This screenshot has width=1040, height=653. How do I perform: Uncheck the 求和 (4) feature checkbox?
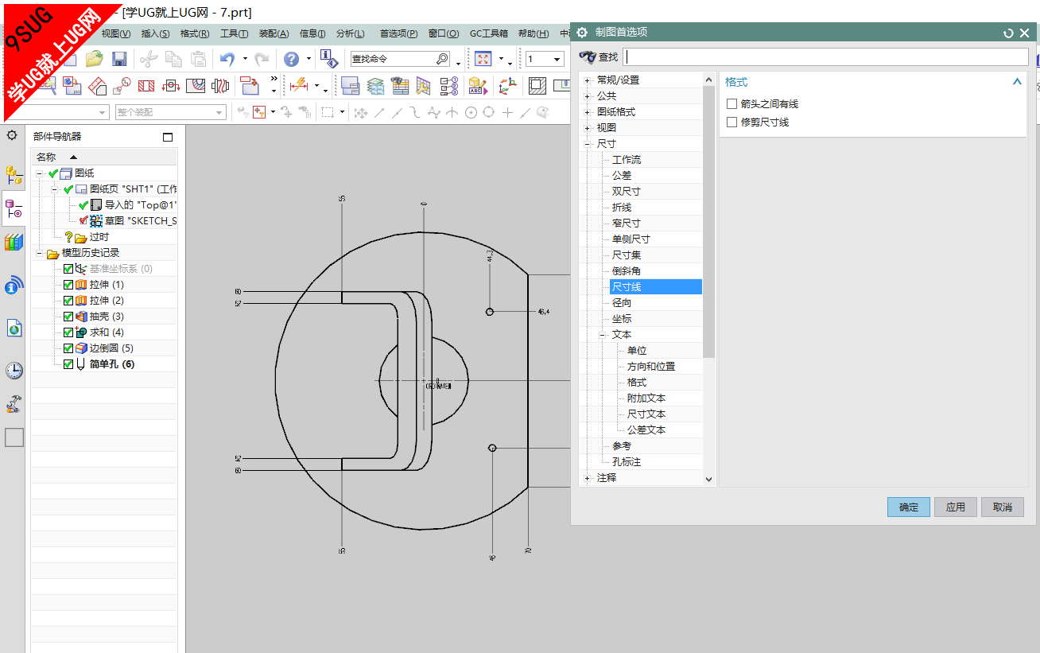pyautogui.click(x=68, y=332)
